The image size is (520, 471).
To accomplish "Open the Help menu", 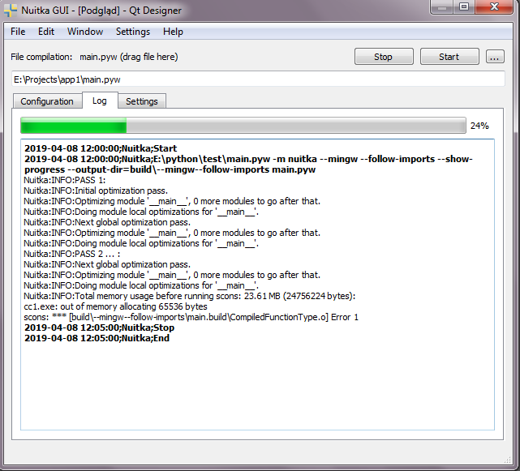I will [x=173, y=32].
